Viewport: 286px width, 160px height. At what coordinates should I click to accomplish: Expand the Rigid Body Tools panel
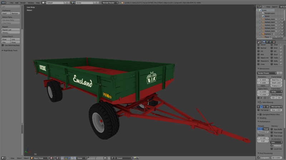click(10, 50)
